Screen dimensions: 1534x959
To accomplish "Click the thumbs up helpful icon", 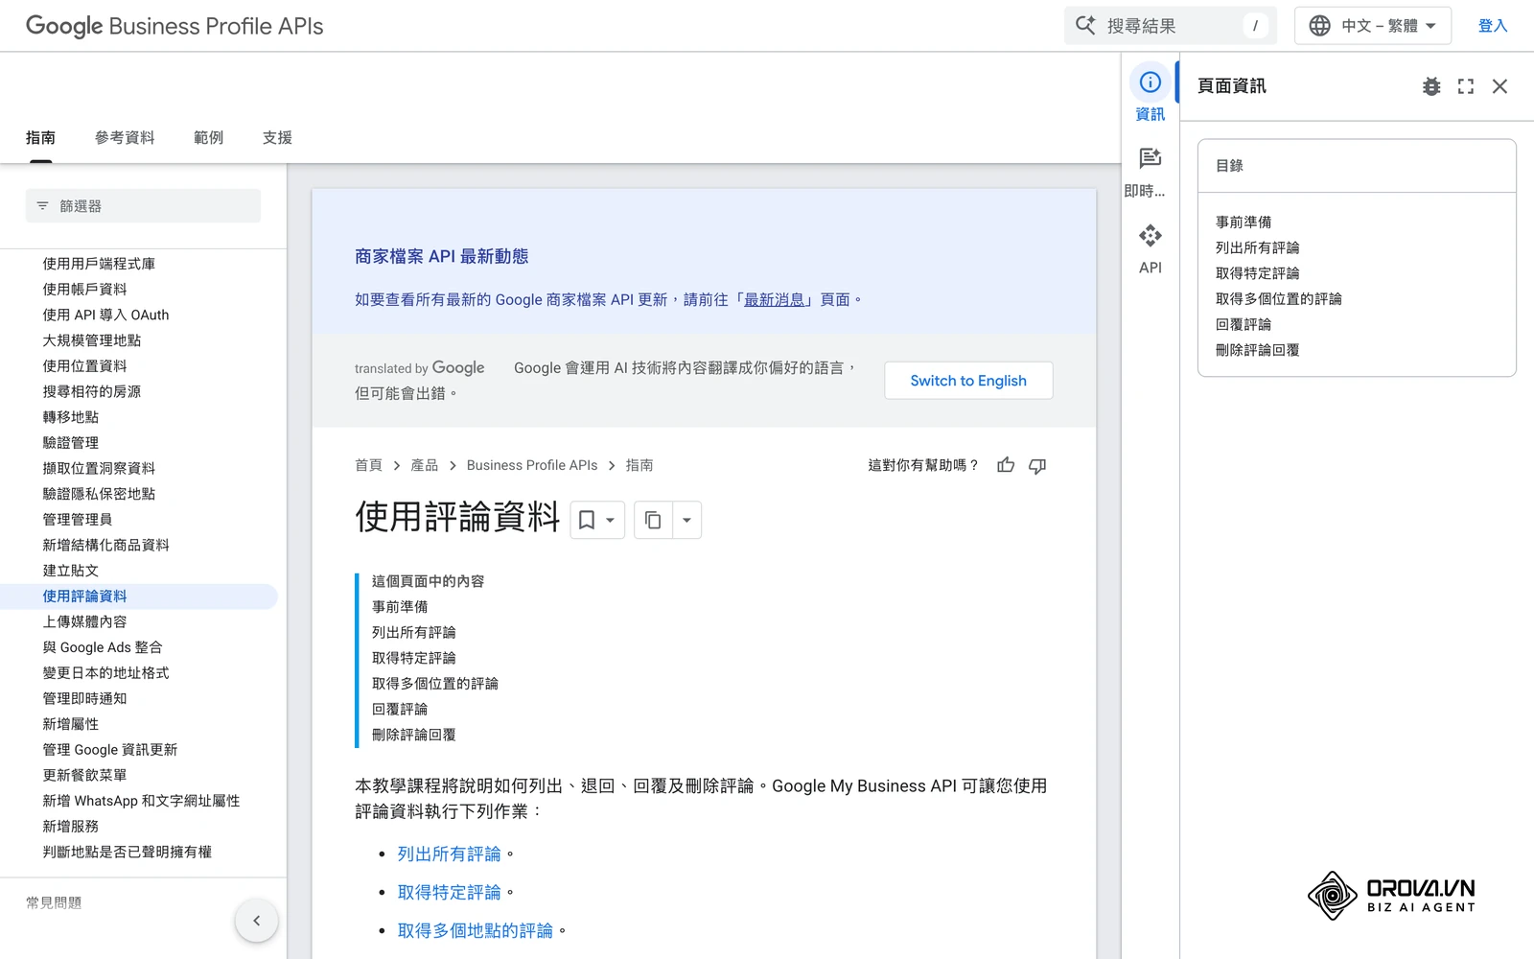I will [1006, 465].
